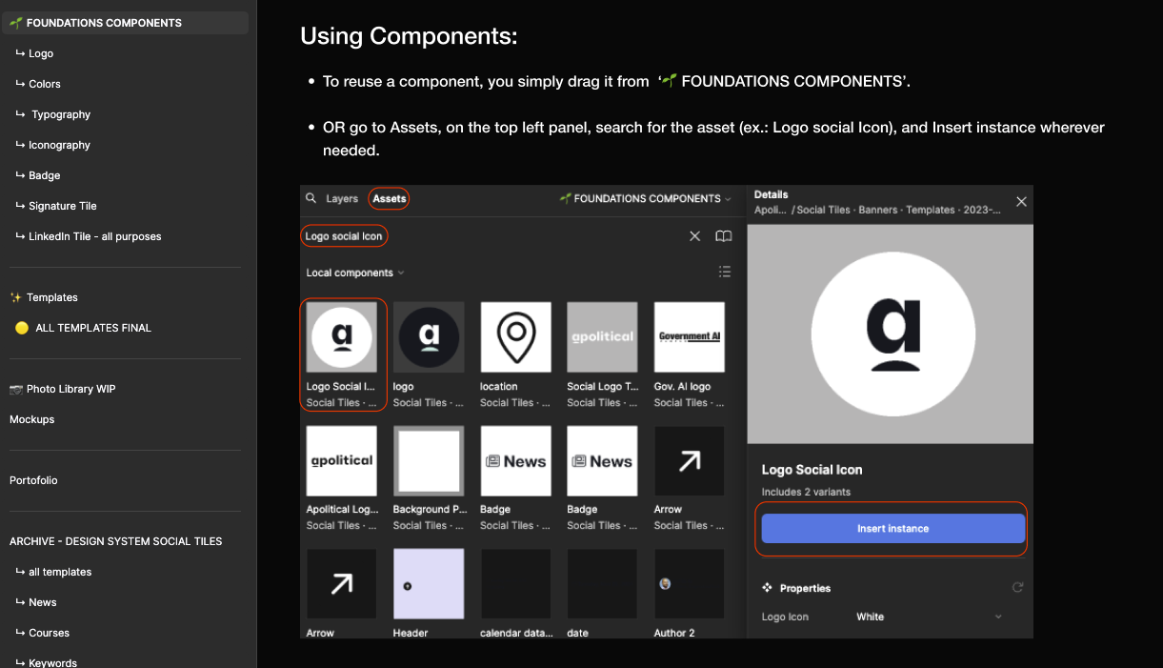Viewport: 1163px width, 668px height.
Task: Select the Gov. AI logo thumbnail
Action: tap(689, 337)
